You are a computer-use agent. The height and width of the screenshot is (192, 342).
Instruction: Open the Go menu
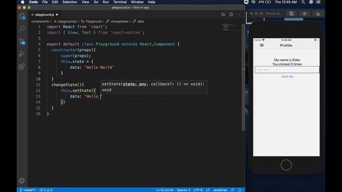pos(96,2)
